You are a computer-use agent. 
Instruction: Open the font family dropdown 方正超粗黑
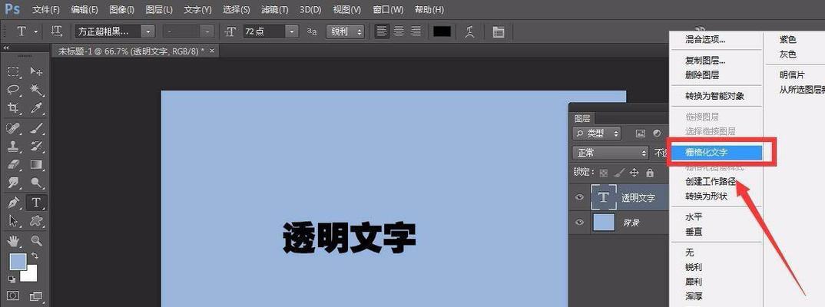[148, 31]
